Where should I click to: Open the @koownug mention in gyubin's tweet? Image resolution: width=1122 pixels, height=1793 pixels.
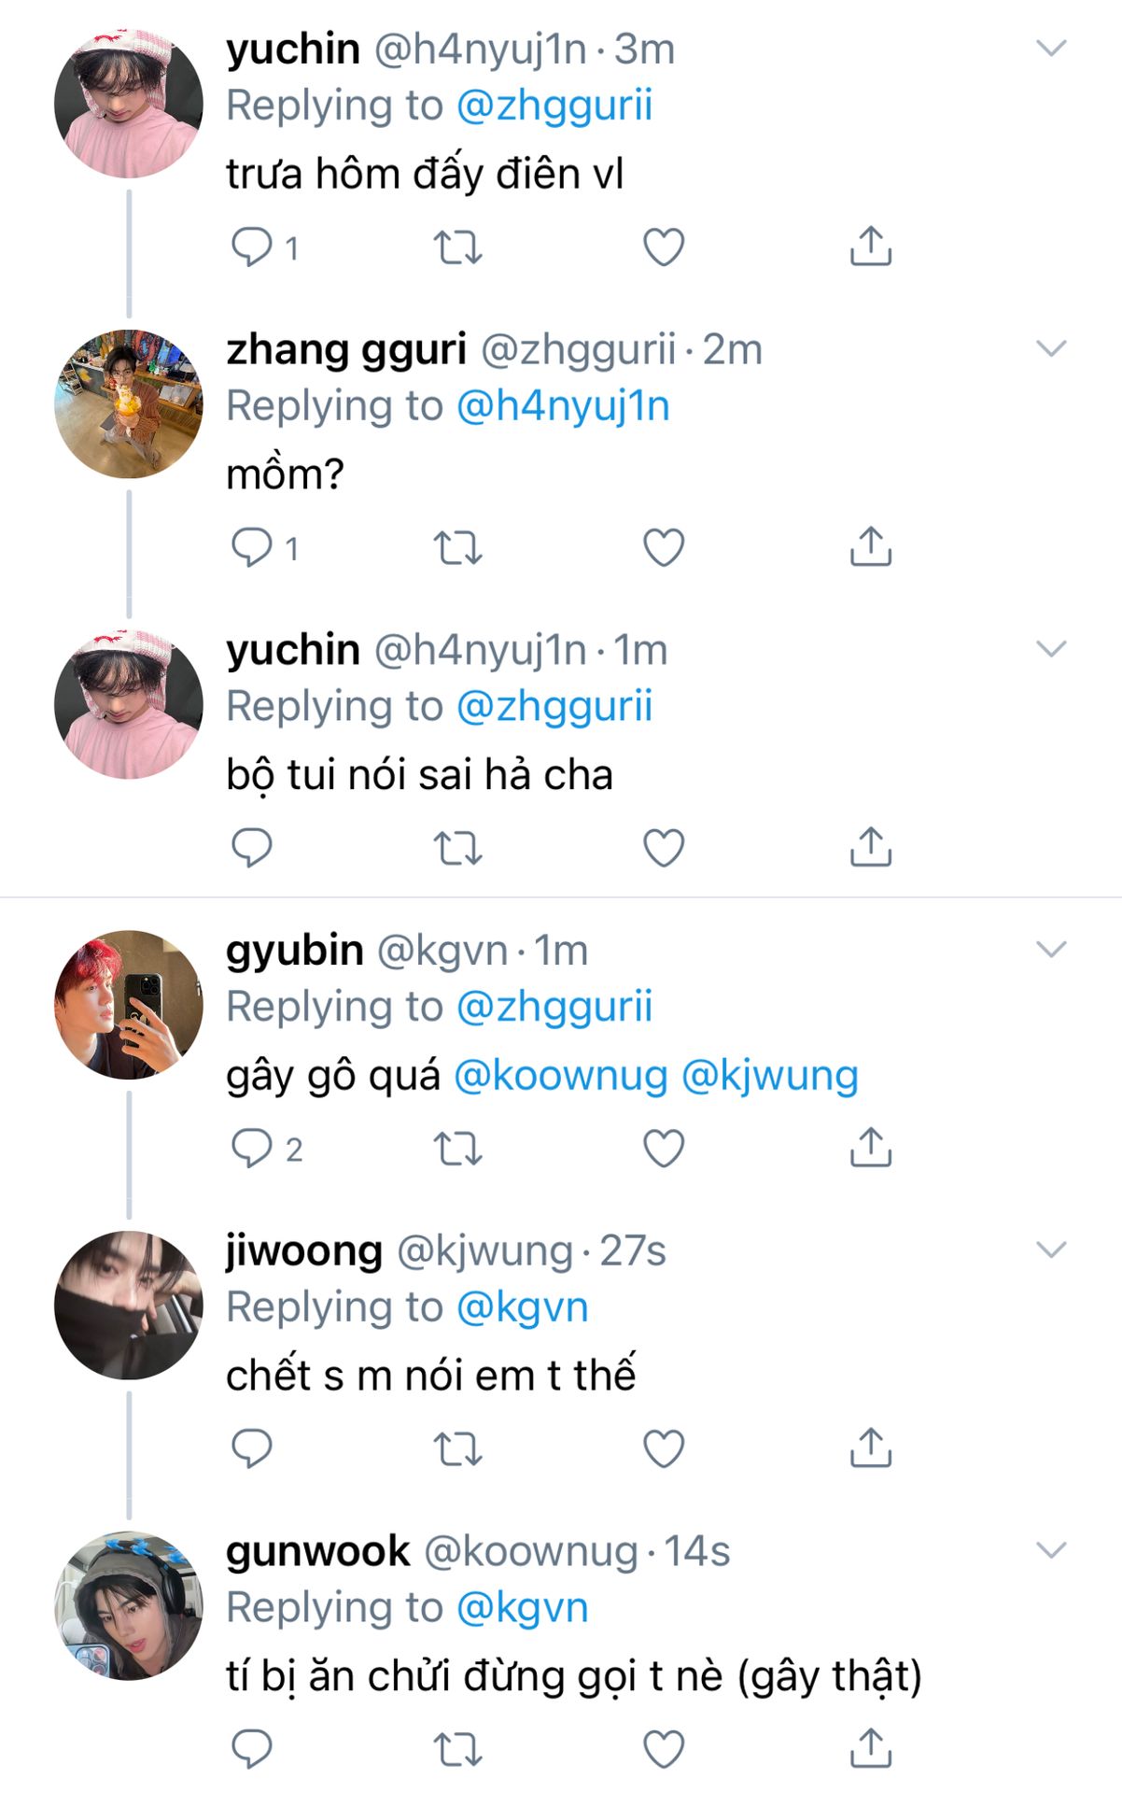(x=560, y=1076)
